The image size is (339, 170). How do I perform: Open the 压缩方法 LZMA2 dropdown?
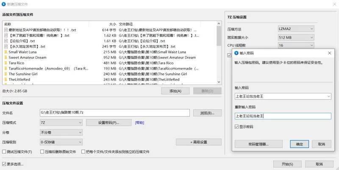(x=296, y=29)
